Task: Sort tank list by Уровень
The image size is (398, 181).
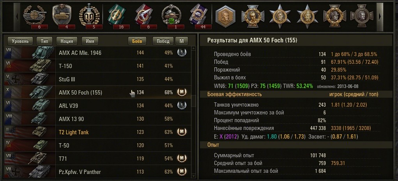Action: click(x=19, y=41)
